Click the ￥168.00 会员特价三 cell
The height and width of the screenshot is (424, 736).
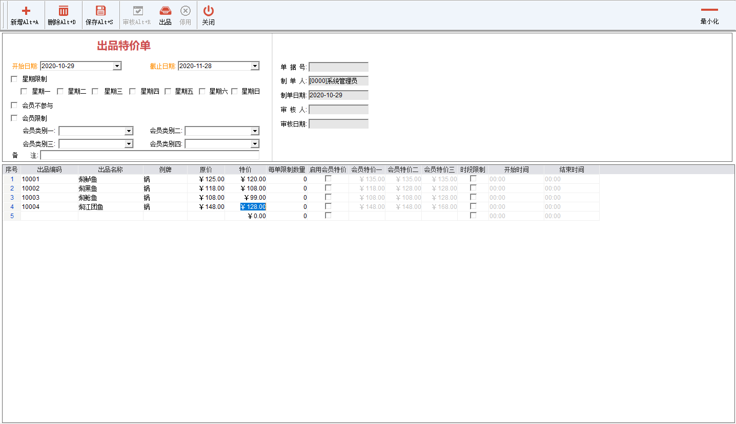point(439,207)
